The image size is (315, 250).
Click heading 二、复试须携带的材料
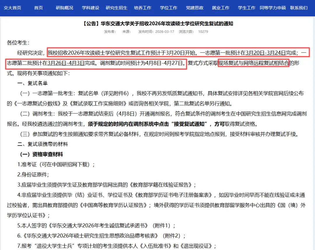[43, 144]
